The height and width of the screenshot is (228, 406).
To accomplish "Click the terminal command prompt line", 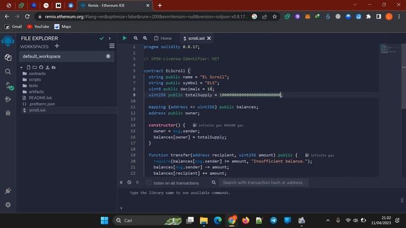I will [x=259, y=208].
